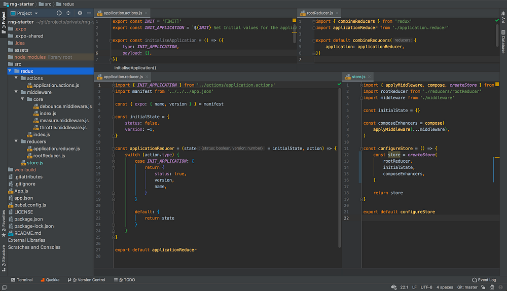Switch to the rootReducer.js editor tab
This screenshot has height=291, width=507.
[320, 13]
